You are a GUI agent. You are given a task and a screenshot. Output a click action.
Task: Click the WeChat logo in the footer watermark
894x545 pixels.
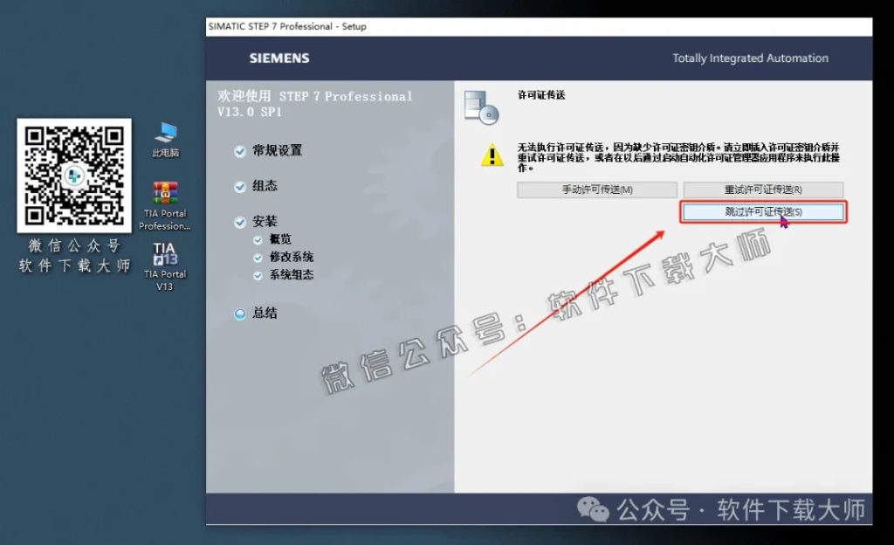(593, 509)
